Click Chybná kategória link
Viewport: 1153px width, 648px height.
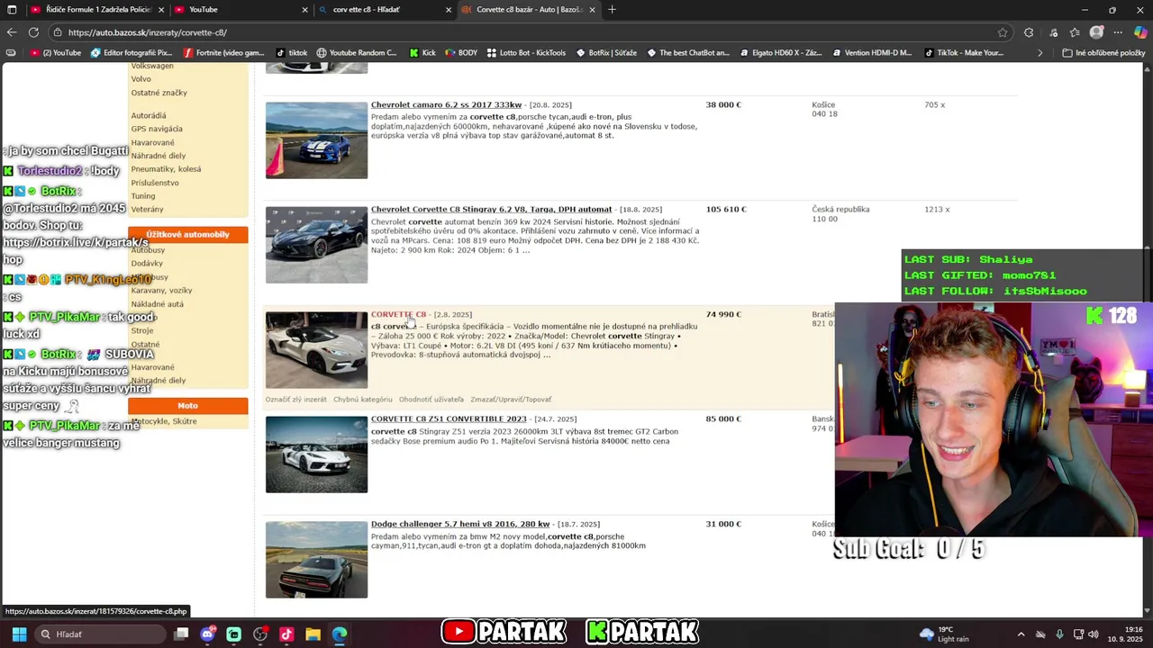pyautogui.click(x=363, y=400)
